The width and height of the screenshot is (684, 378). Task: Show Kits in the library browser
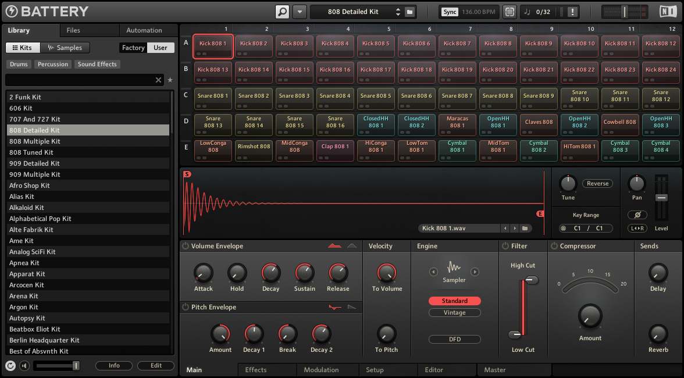22,48
